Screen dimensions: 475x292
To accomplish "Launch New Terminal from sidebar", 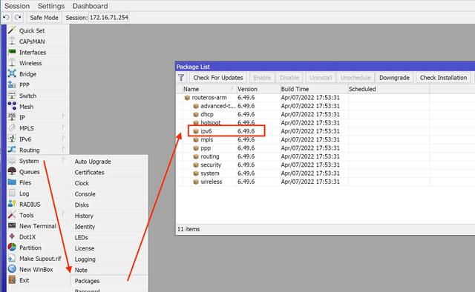I will tap(37, 226).
